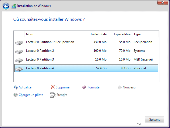Image resolution: width=170 pixels, height=128 pixels.
Task: Click the red Supprimer X icon
Action: point(53,87)
